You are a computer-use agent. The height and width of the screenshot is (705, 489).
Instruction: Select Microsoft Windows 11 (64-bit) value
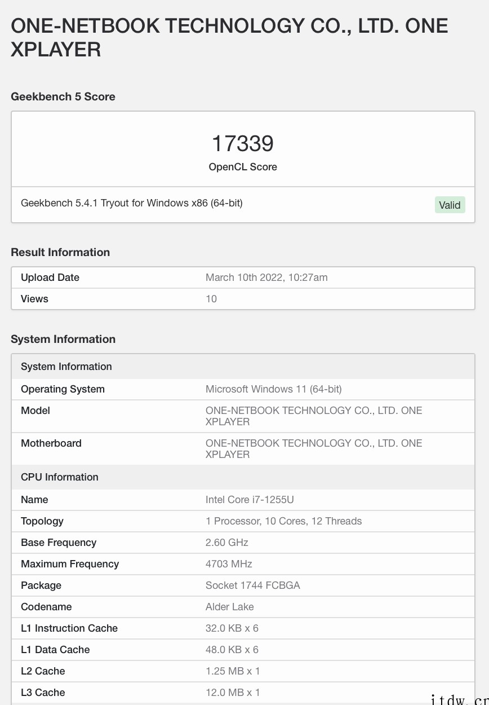(274, 389)
